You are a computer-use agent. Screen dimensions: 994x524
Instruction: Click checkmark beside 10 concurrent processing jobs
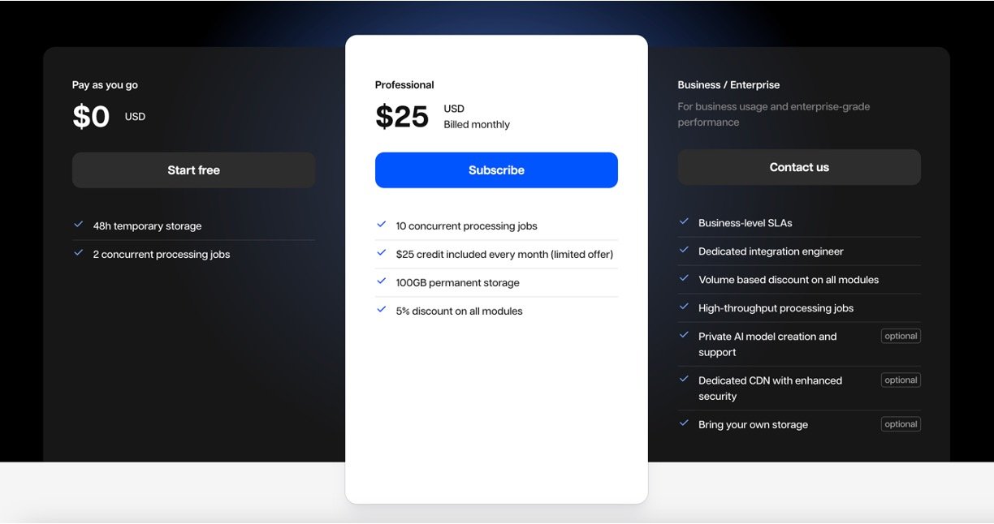coord(382,225)
